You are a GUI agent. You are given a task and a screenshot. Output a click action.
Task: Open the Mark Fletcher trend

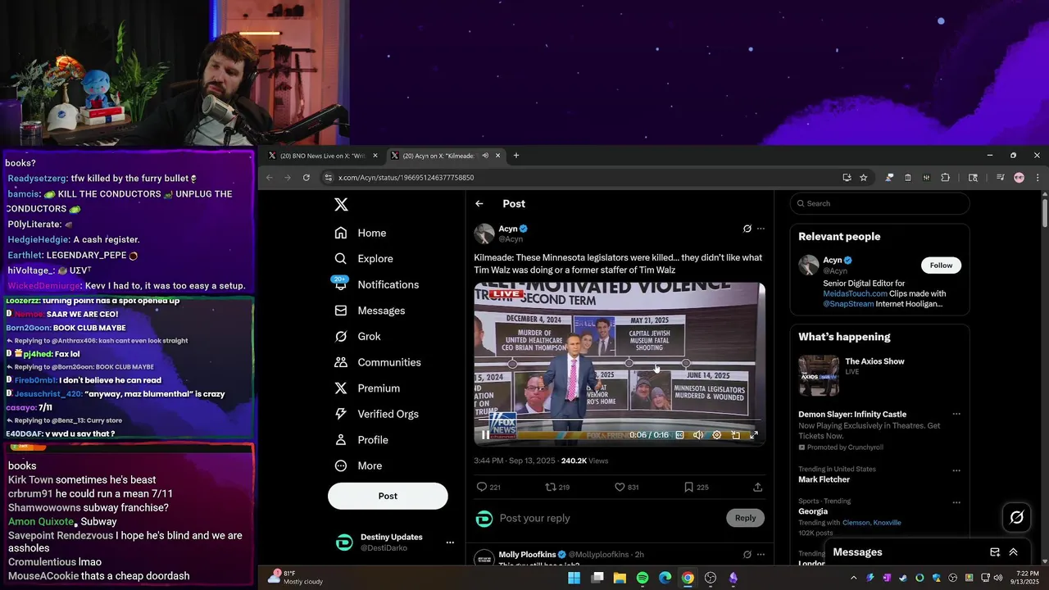click(x=824, y=479)
